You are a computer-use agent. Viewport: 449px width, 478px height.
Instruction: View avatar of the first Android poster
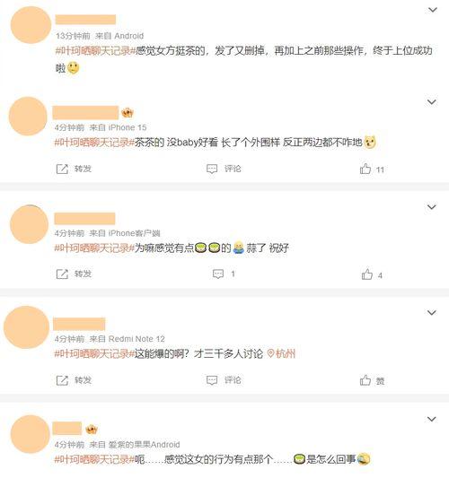click(x=31, y=25)
